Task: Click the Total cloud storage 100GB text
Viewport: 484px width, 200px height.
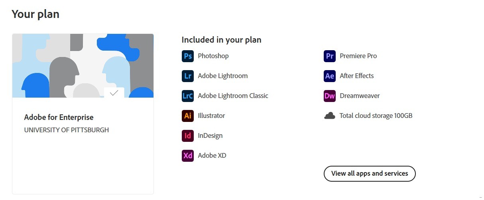Action: point(376,116)
